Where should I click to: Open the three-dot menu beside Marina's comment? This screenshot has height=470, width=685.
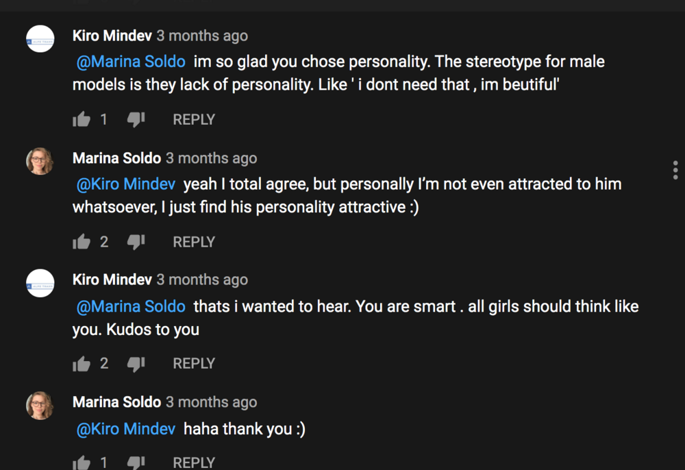(675, 170)
